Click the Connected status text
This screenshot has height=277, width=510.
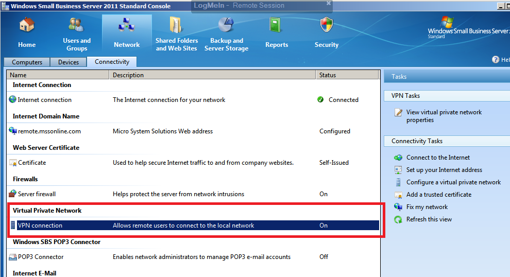point(344,100)
